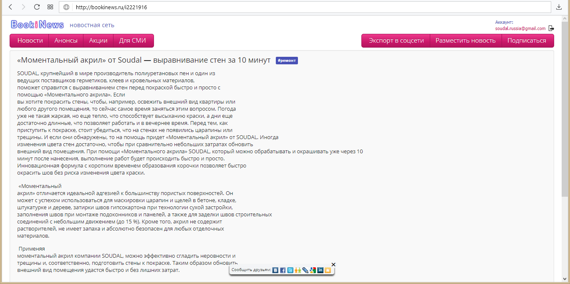This screenshot has height=284, width=570.
Task: Open the soudal.russia@gmail.com account link
Action: click(x=520, y=28)
